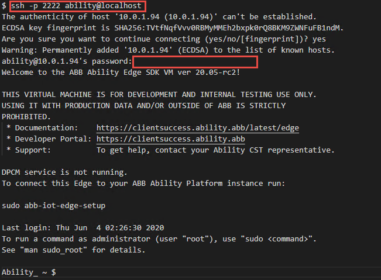381x280 pixels.
Task: Click the password entry area after 'password:'
Action: (195, 61)
